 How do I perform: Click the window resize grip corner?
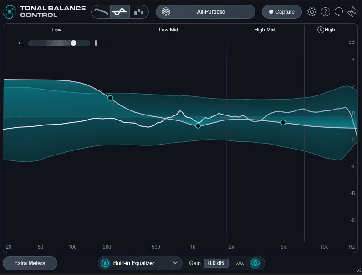click(359, 270)
